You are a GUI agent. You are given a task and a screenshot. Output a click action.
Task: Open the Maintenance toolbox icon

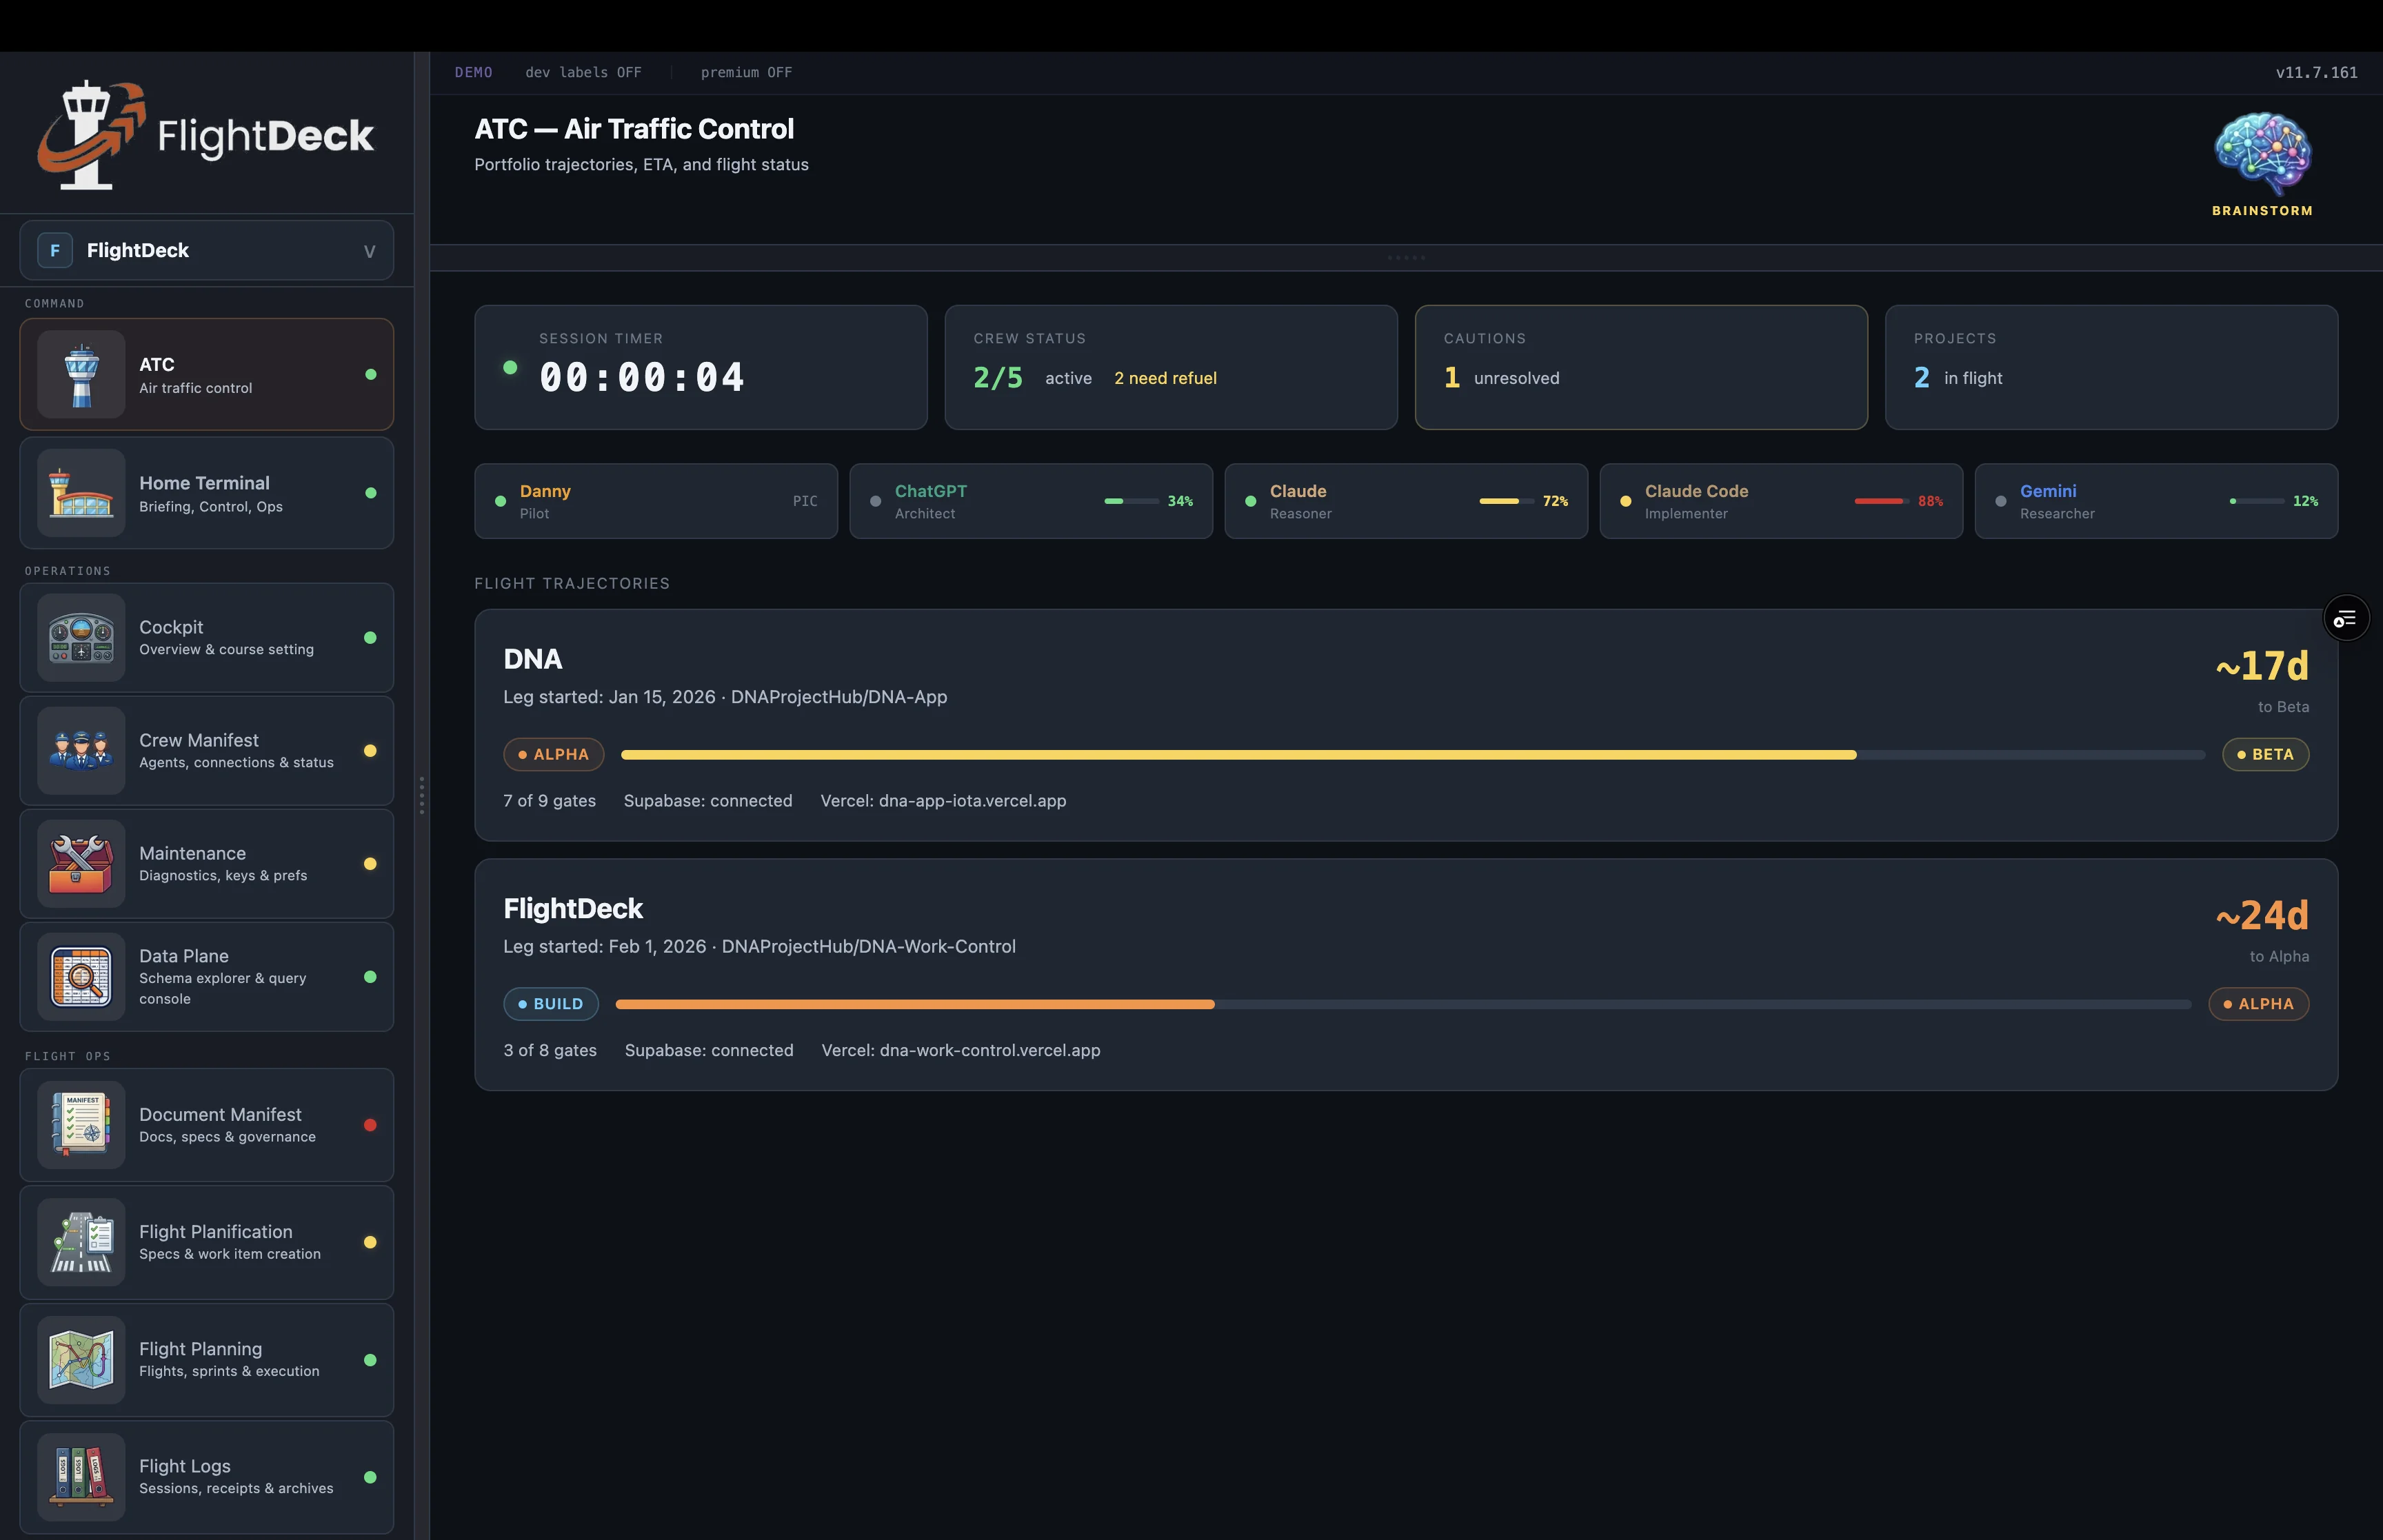[x=81, y=863]
